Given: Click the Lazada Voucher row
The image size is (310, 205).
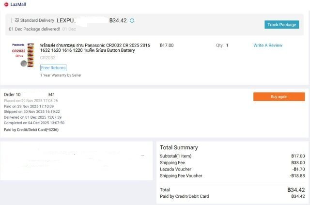Looking at the screenshot, I should (175, 169).
